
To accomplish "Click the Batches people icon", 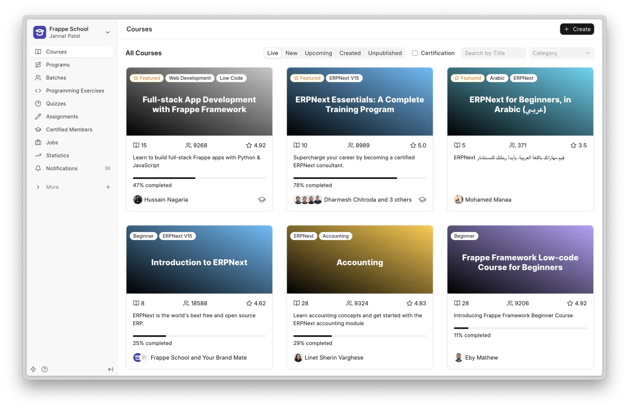I will [x=38, y=77].
